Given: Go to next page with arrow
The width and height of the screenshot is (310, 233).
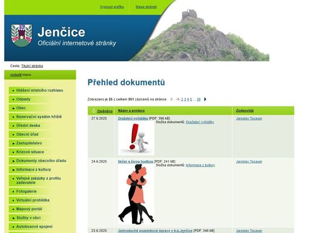Looking at the screenshot, I should click(205, 99).
